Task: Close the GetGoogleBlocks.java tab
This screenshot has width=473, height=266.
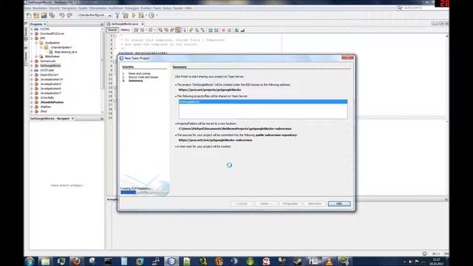Action: (143, 24)
